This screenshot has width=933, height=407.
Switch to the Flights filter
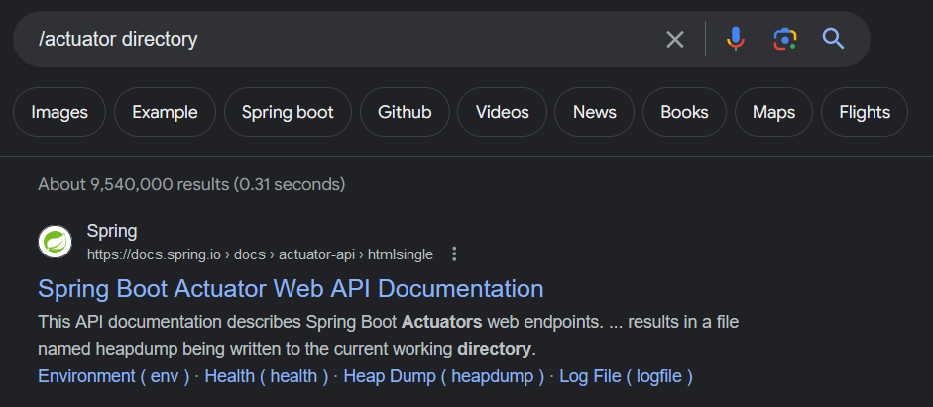tap(865, 112)
